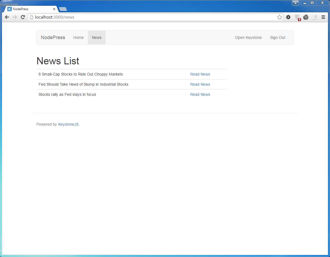This screenshot has width=330, height=257.
Task: Open a new browser tab
Action: pos(63,9)
